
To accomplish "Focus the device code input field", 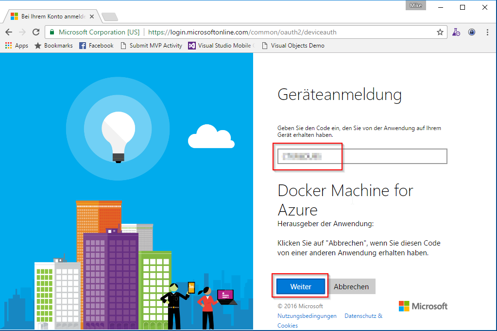I will click(x=362, y=156).
